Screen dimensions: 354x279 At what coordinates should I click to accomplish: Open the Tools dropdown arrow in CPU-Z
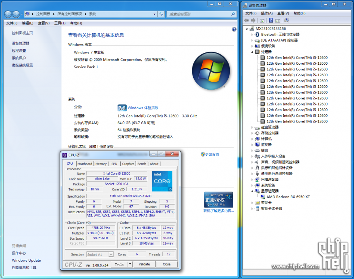point(130,264)
